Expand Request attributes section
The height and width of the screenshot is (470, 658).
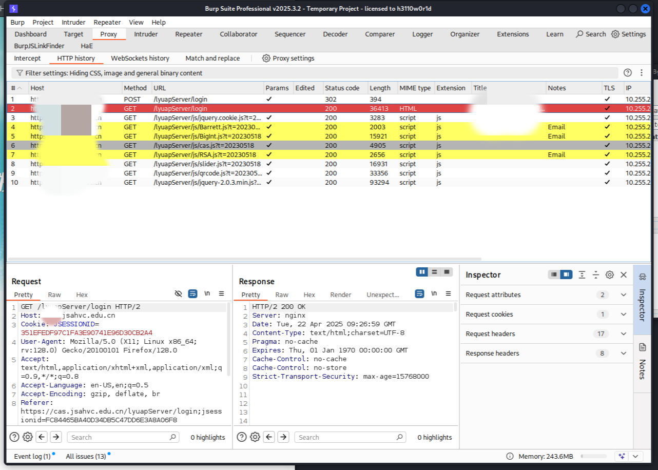(624, 295)
